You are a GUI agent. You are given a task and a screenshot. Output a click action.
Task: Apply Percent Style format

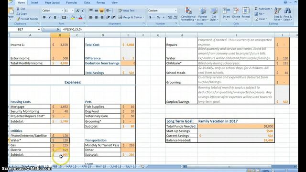click(x=158, y=17)
